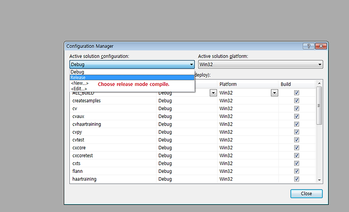
Task: Click the Platform column header
Action: (x=248, y=84)
